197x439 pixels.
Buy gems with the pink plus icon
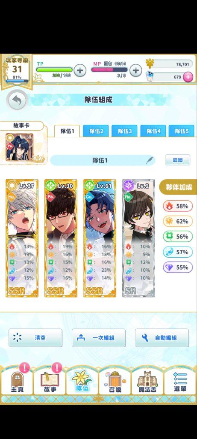pos(188,77)
